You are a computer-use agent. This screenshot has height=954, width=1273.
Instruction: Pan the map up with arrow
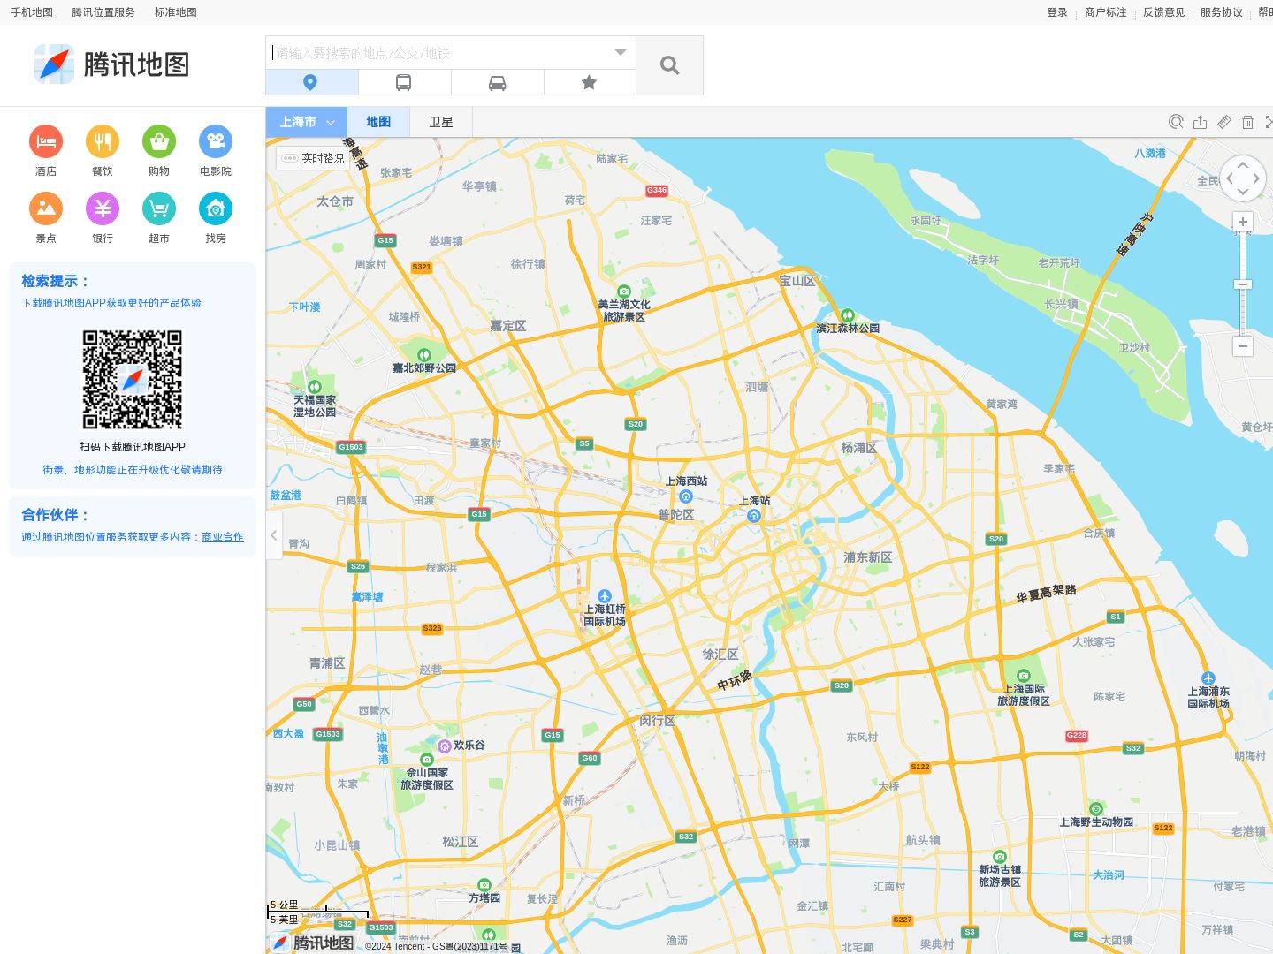[1243, 164]
